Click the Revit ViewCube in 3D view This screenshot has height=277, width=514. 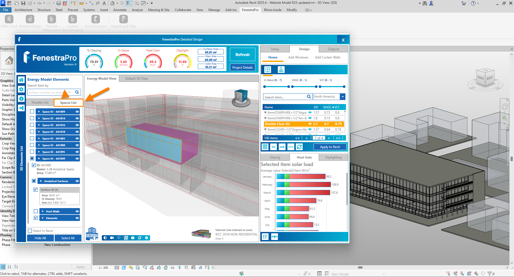pyautogui.click(x=485, y=77)
